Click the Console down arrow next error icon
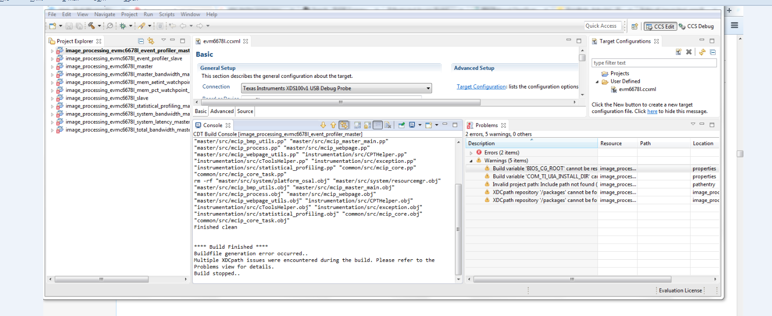Viewport: 772px width, 316px height. coord(323,125)
